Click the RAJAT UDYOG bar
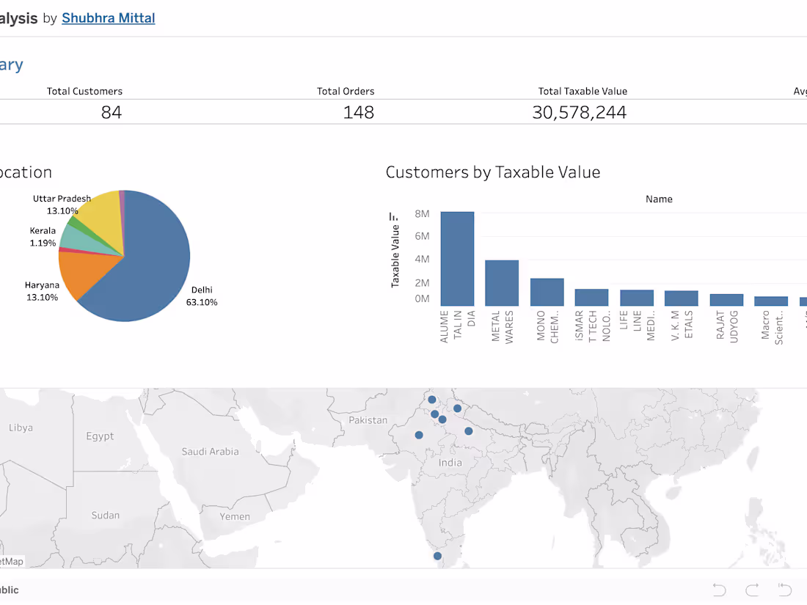Viewport: 807px width, 605px height. click(x=726, y=300)
